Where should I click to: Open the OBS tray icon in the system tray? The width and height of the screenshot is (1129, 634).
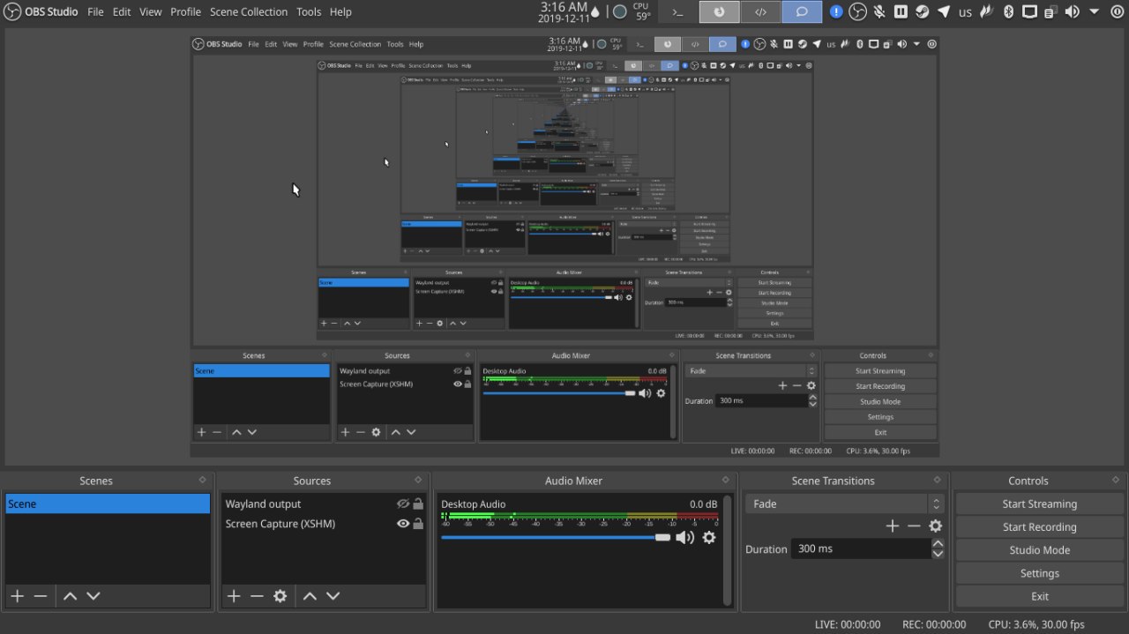(x=857, y=11)
